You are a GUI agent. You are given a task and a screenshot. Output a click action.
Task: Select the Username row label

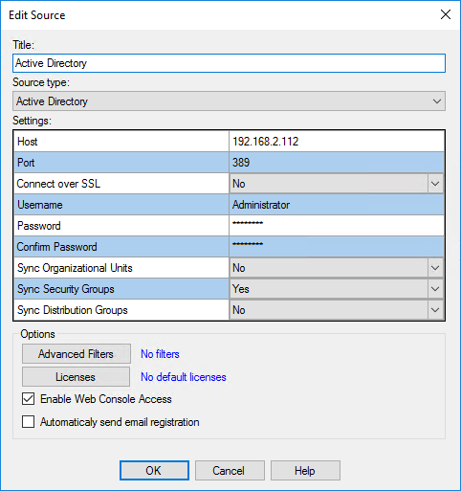pyautogui.click(x=40, y=205)
